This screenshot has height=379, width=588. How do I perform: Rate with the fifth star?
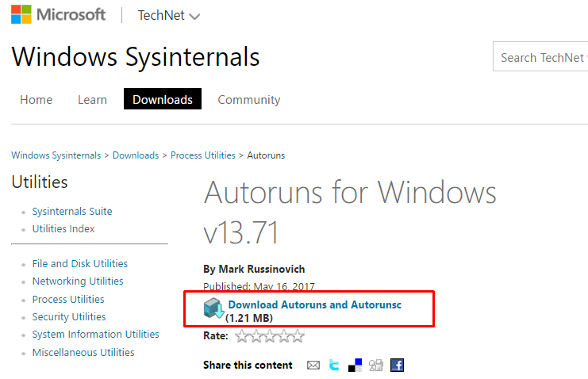coord(298,336)
